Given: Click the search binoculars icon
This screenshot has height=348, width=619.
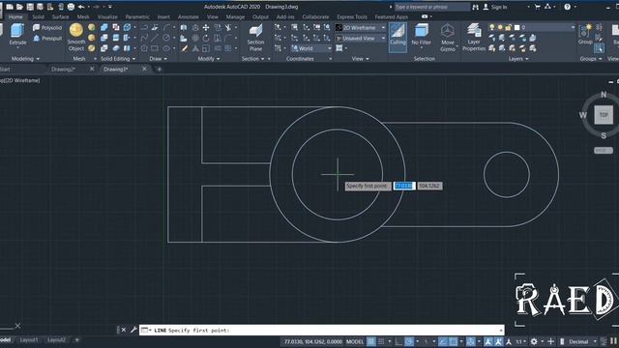Looking at the screenshot, I should click(475, 7).
